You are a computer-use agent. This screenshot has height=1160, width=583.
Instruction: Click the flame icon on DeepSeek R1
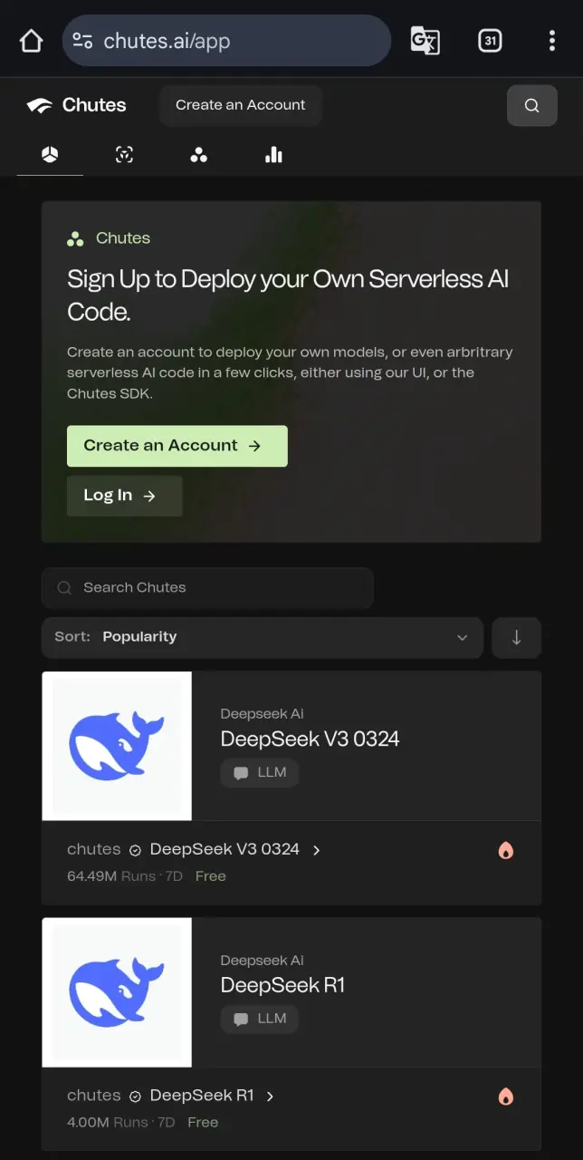[x=506, y=1097]
